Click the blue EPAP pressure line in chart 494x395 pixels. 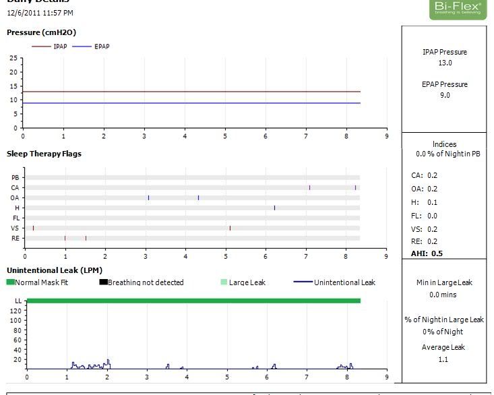tap(191, 103)
